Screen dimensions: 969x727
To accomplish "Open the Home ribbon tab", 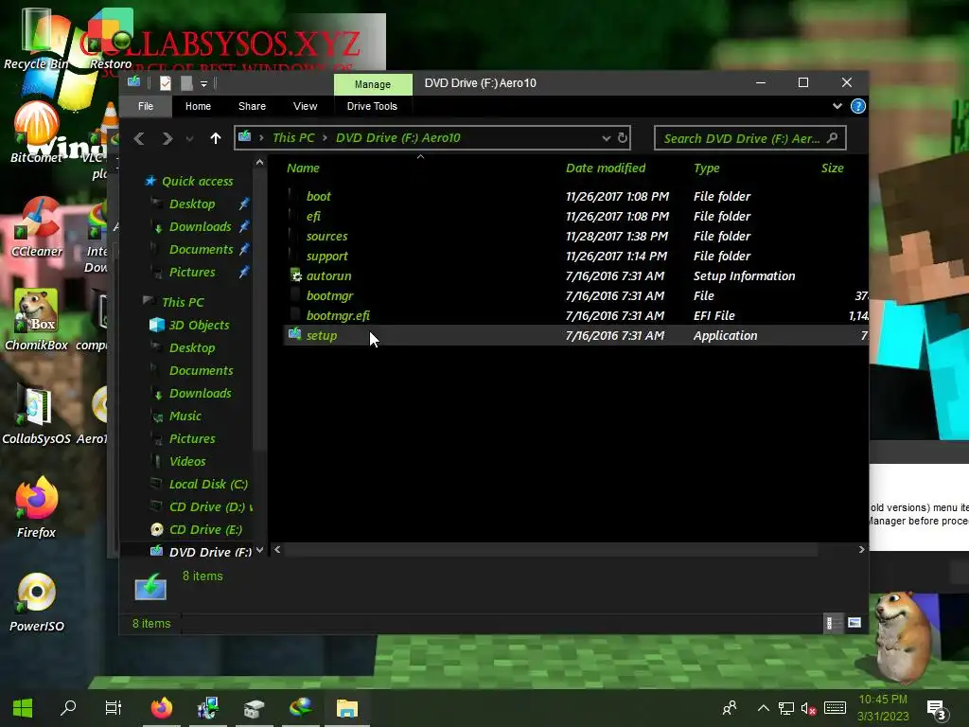I will click(x=199, y=106).
